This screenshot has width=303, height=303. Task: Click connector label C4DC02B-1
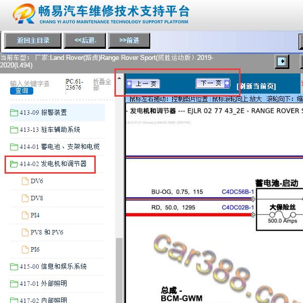238,207
